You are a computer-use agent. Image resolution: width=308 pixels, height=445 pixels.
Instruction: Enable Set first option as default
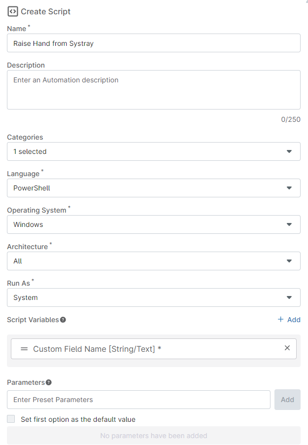11,419
